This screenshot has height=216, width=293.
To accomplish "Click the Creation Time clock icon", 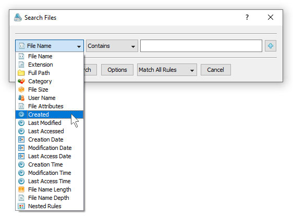I will point(21,164).
